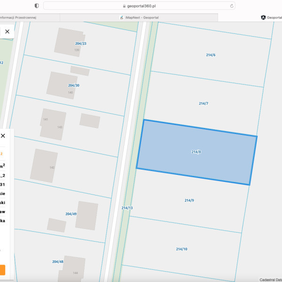Click the privacy shield icon in Safari toolbar
Viewport: 282px width, 282px height.
pyautogui.click(x=37, y=6)
